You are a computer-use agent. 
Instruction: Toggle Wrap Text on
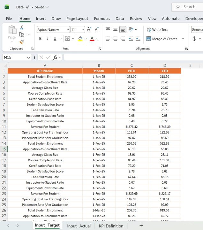(157, 30)
